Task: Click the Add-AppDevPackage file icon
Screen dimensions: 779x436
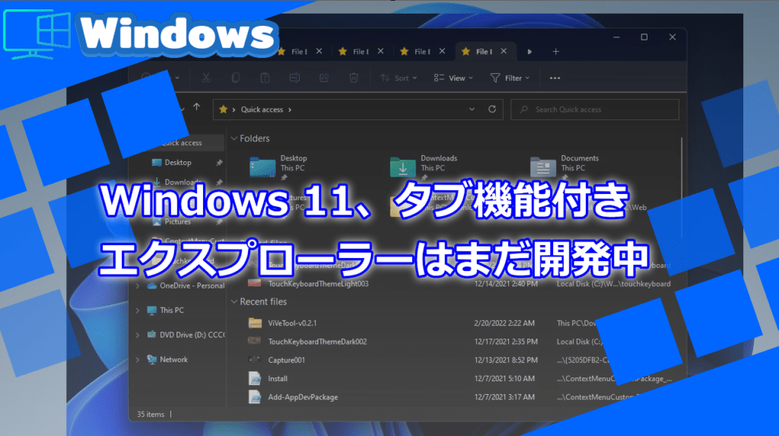Action: 255,397
